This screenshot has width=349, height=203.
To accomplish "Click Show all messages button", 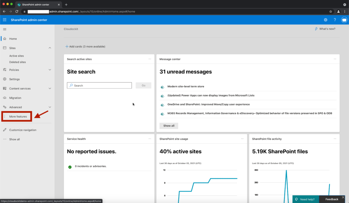I will pos(169,126).
